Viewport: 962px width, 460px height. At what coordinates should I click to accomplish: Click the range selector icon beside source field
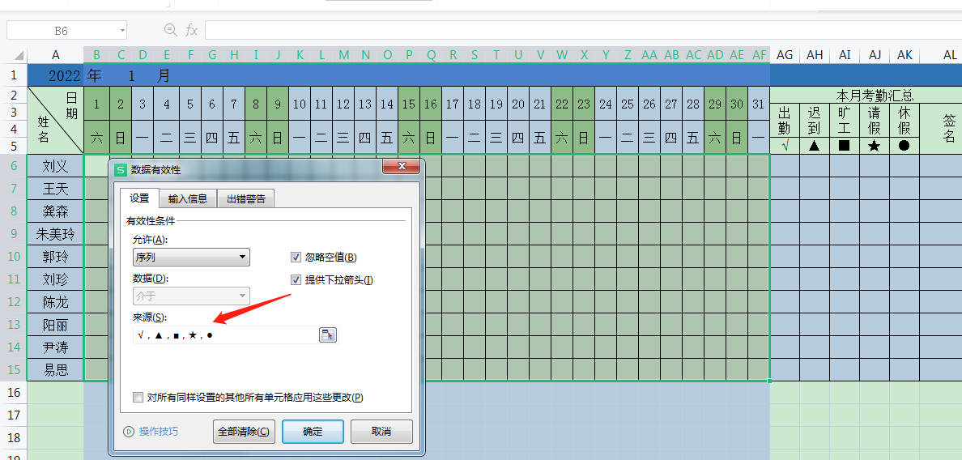point(328,335)
